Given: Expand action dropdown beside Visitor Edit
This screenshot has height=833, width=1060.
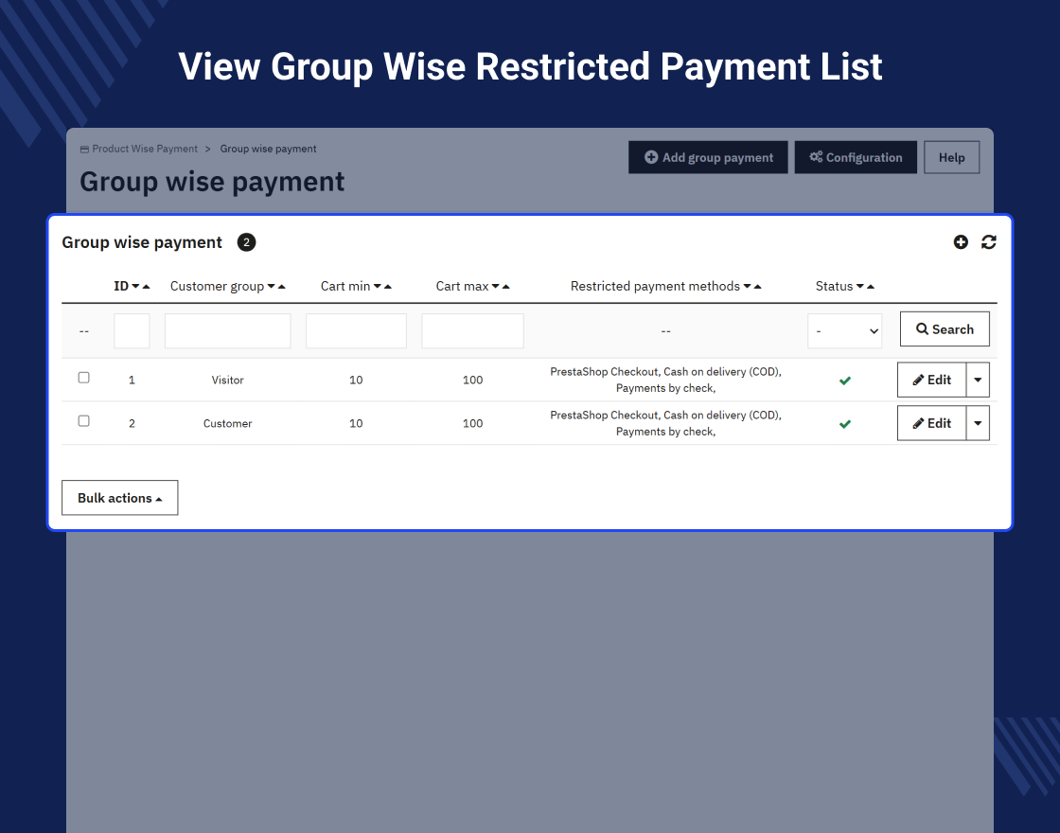Looking at the screenshot, I should tap(978, 380).
